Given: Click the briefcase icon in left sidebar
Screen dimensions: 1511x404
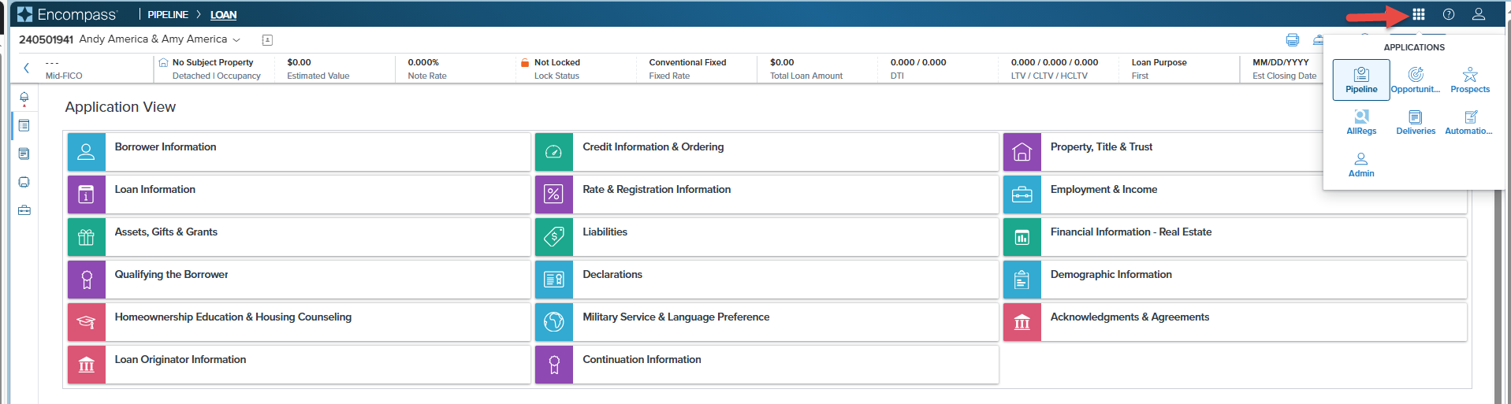Looking at the screenshot, I should pyautogui.click(x=24, y=210).
